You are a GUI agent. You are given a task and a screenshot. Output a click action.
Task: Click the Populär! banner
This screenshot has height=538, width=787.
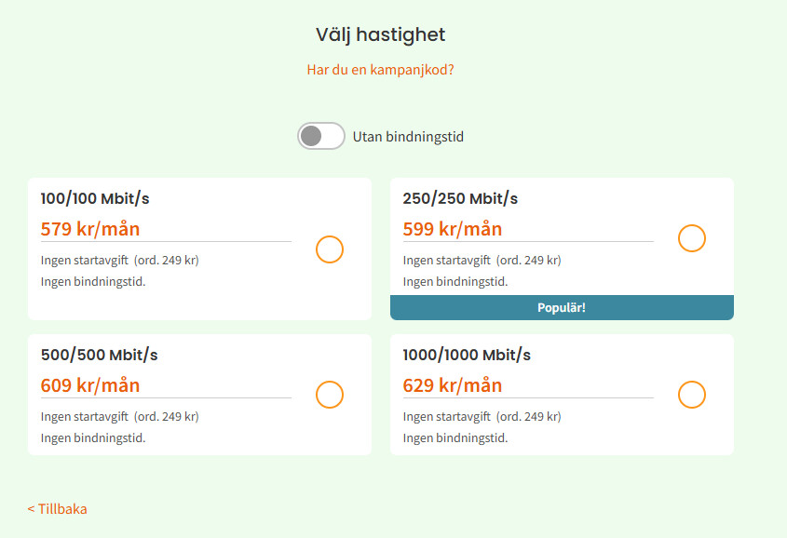pyautogui.click(x=562, y=307)
